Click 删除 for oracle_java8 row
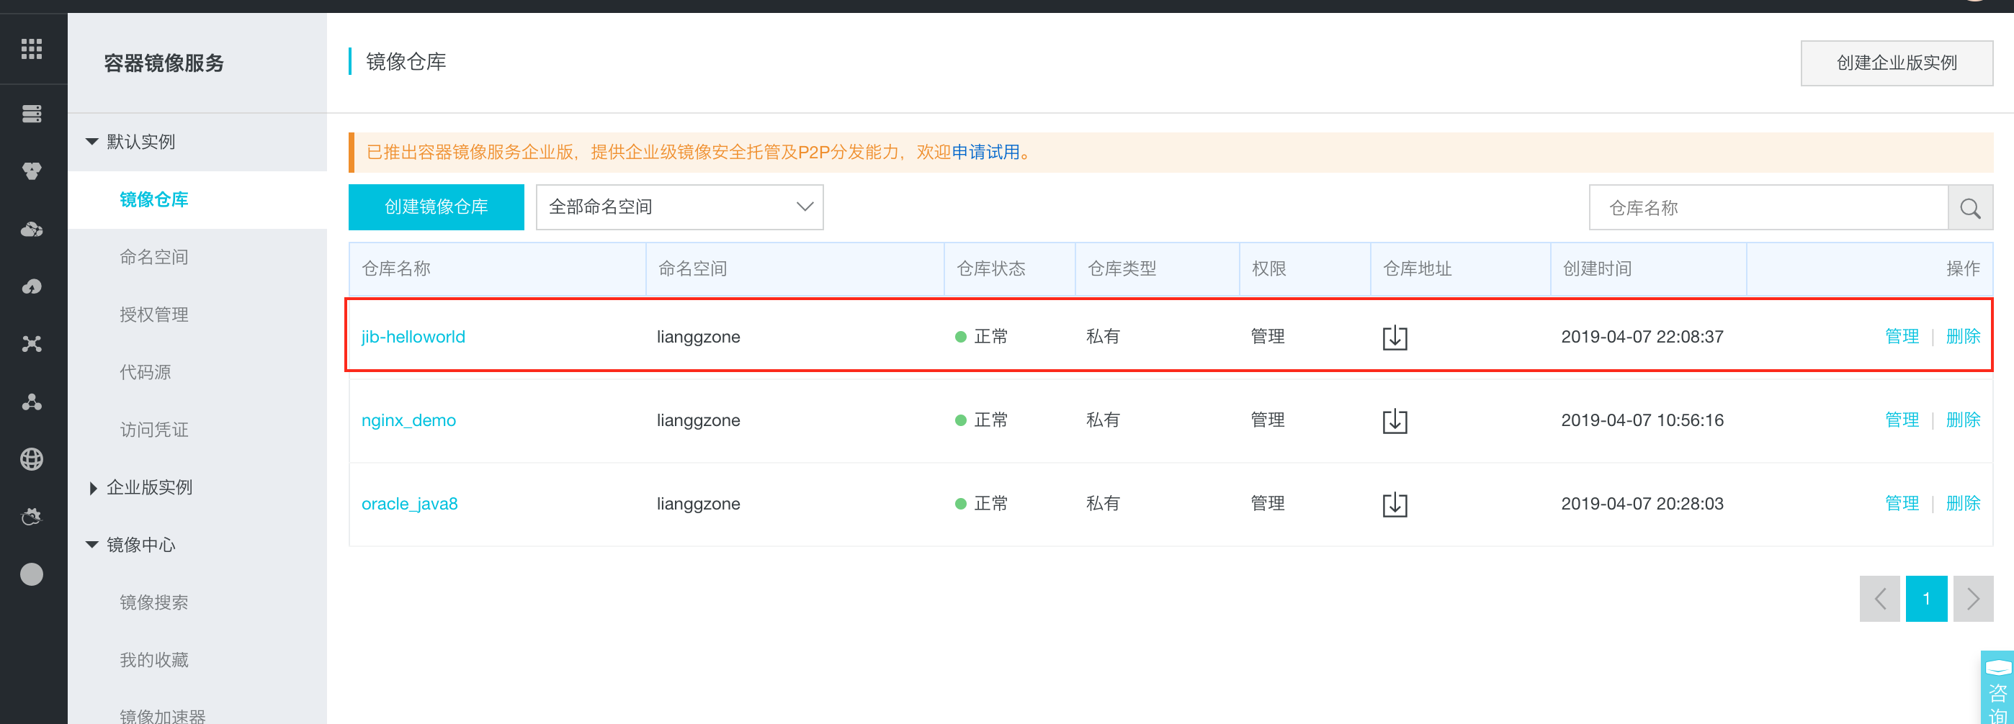 click(1962, 504)
